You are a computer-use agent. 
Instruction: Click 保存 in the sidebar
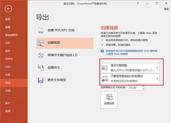pos(14,51)
